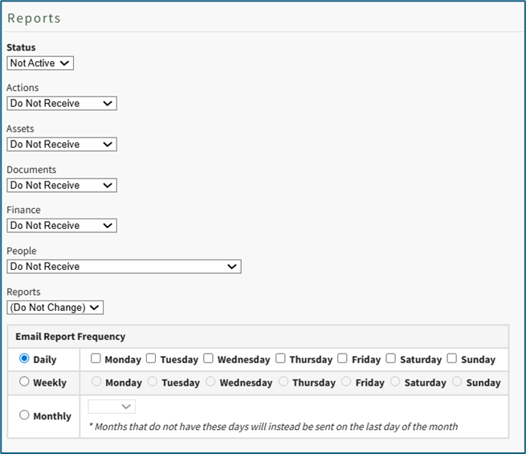Expand the People report dropdown

[x=124, y=267]
